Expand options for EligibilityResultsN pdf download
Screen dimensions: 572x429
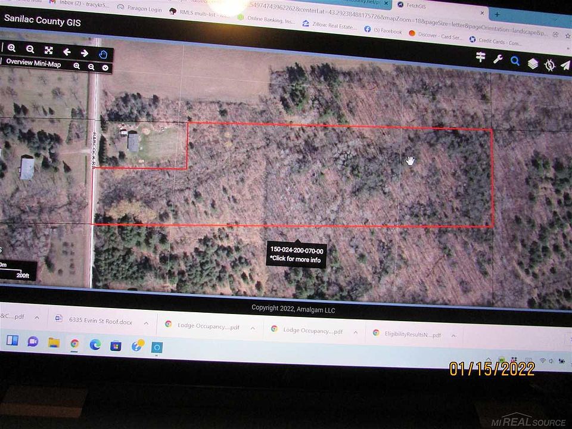[x=453, y=335]
